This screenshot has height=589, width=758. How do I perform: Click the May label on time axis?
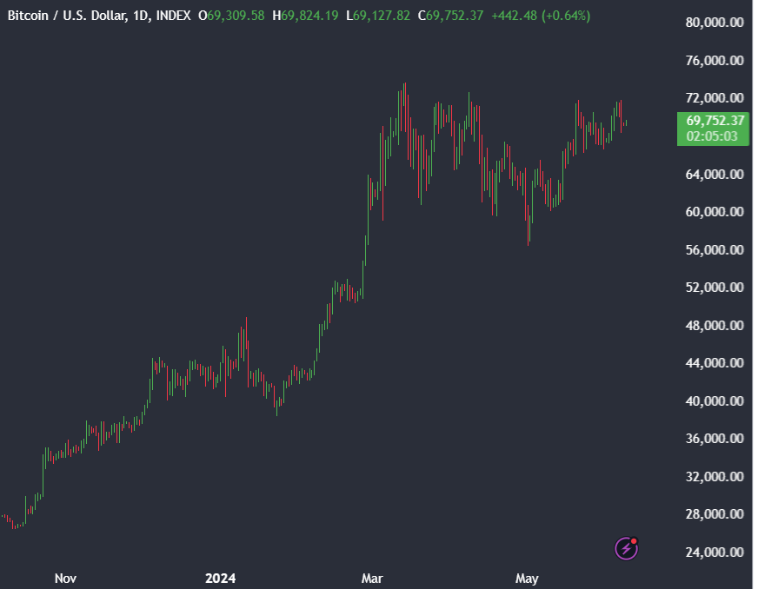click(527, 579)
